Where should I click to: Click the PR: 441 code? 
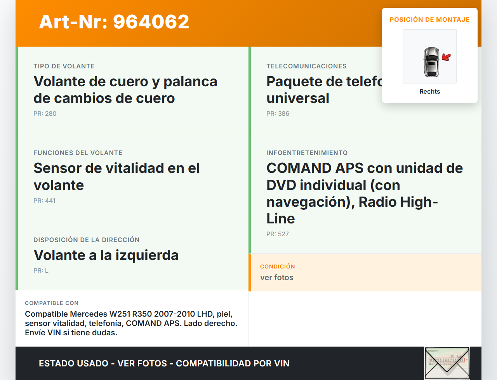click(45, 200)
